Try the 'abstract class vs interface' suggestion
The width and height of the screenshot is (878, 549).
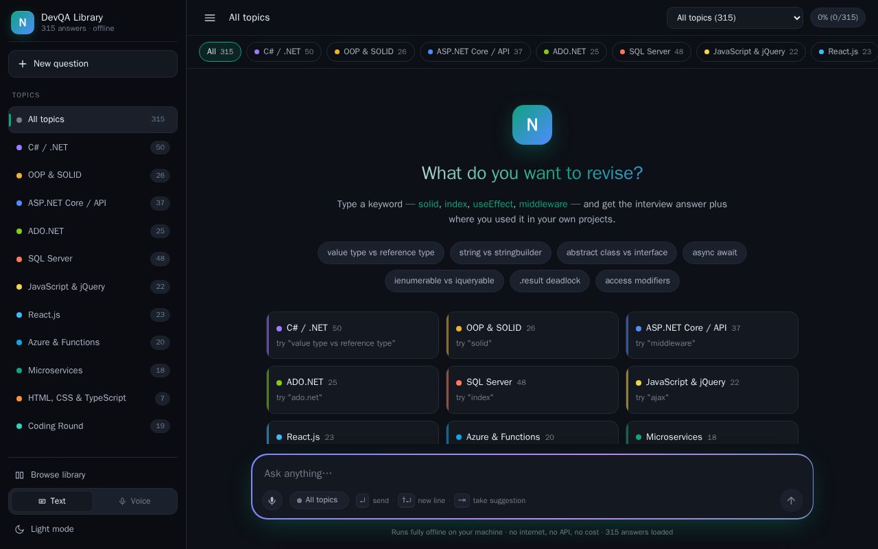(x=617, y=253)
